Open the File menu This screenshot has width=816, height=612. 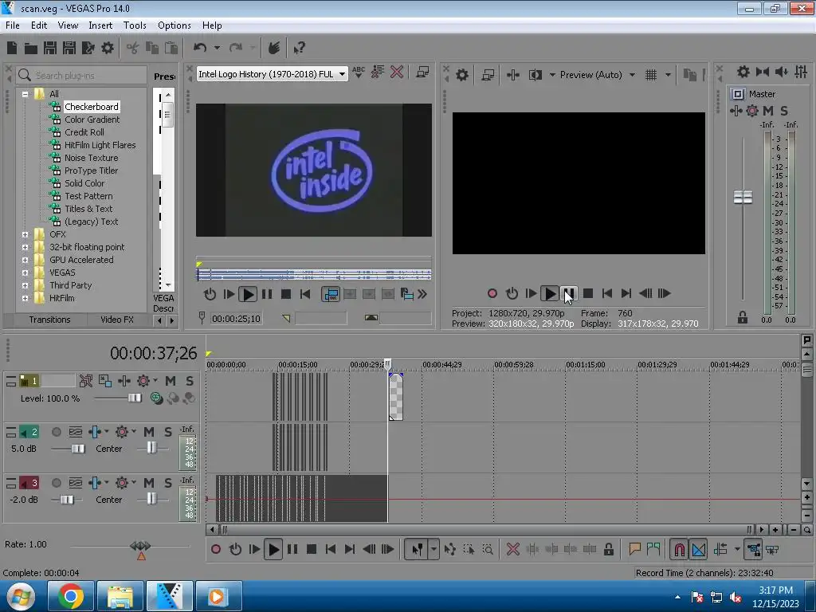pos(13,25)
